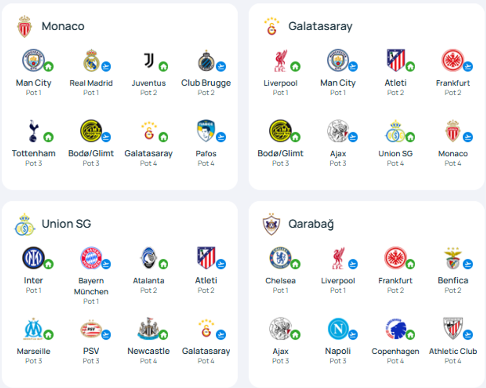
Task: Click the Marseille logo
Action: click(x=33, y=329)
